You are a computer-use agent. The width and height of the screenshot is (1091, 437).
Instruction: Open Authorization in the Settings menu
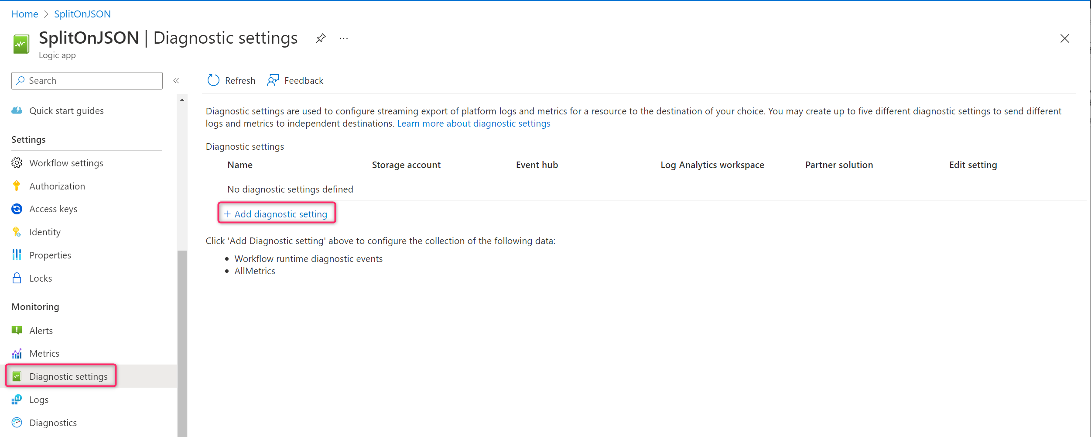coord(57,186)
